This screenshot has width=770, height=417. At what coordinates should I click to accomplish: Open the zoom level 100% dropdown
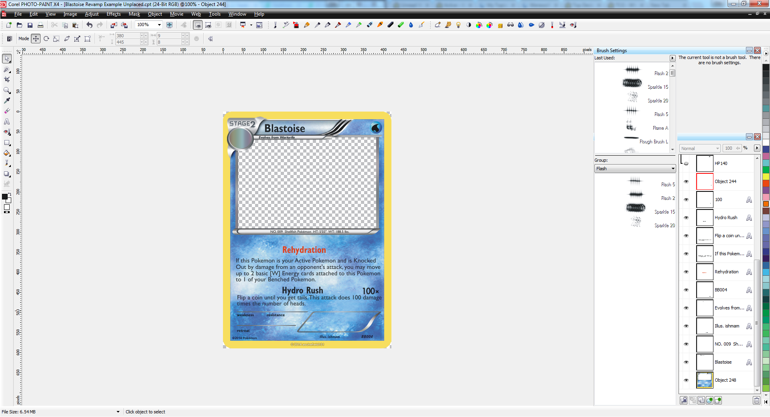[x=159, y=25]
